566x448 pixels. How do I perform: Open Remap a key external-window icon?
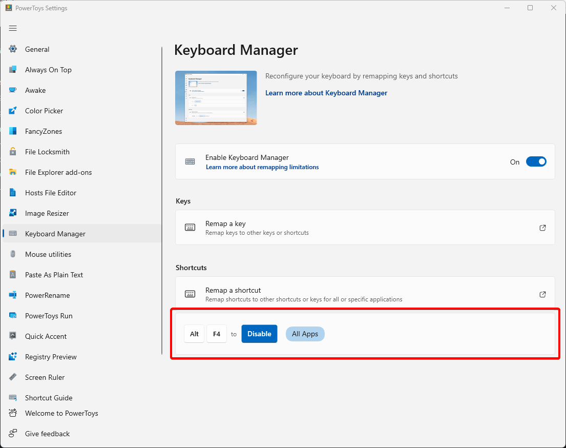click(542, 228)
